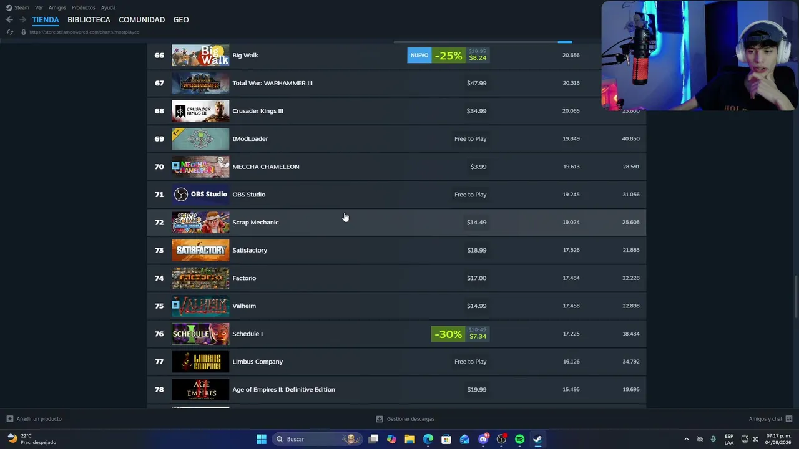Launch Copilot from the taskbar
The image size is (799, 449).
pyautogui.click(x=391, y=439)
